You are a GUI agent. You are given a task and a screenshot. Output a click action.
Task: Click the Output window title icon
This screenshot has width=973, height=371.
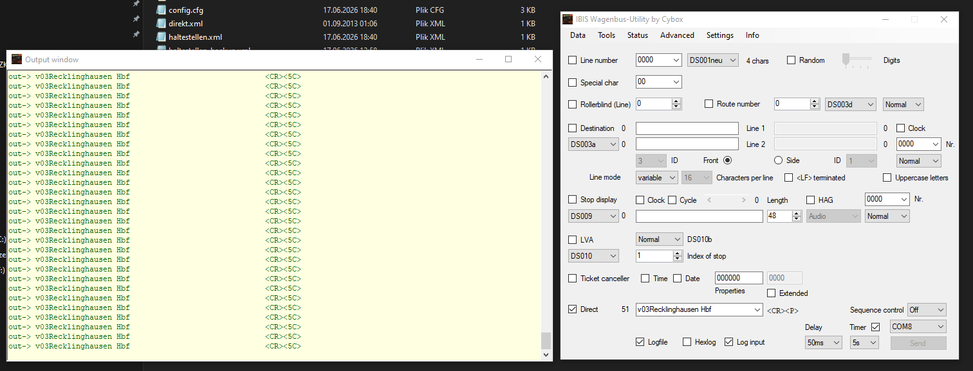point(17,59)
